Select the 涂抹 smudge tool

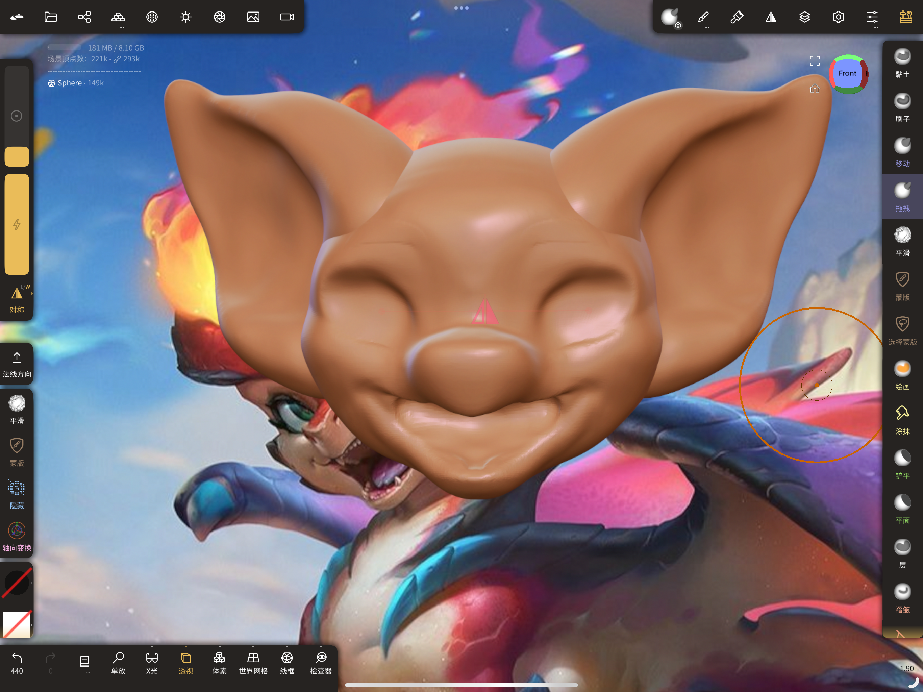902,421
